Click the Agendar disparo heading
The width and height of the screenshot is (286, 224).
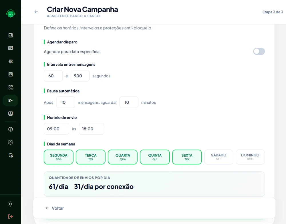[x=62, y=42]
